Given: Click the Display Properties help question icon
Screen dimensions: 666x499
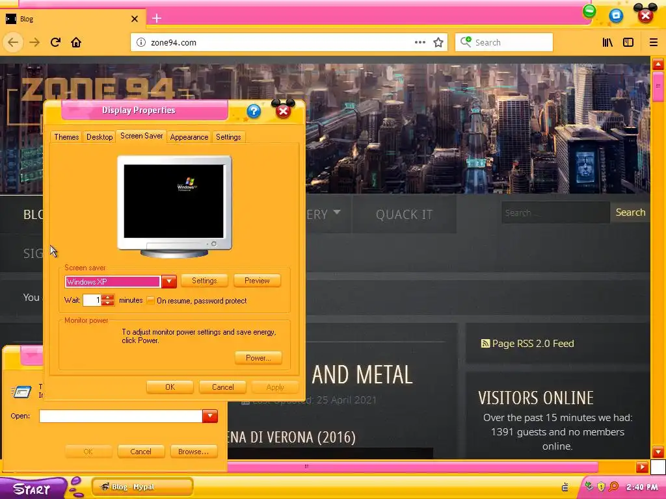Looking at the screenshot, I should [x=254, y=112].
